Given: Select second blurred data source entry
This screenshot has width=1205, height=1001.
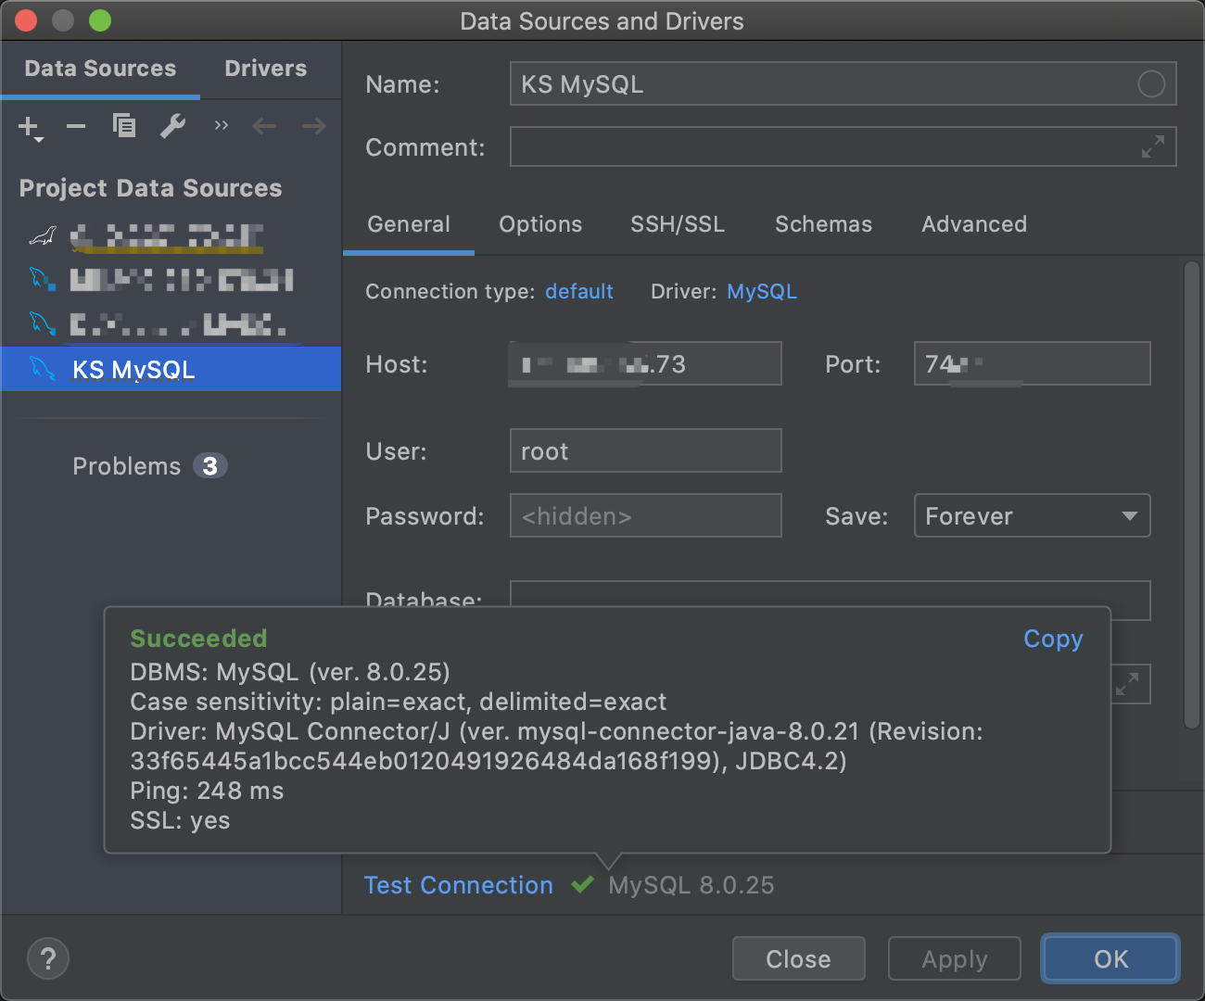Looking at the screenshot, I should coord(171,279).
